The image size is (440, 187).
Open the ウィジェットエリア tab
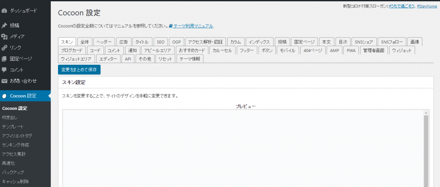click(76, 59)
